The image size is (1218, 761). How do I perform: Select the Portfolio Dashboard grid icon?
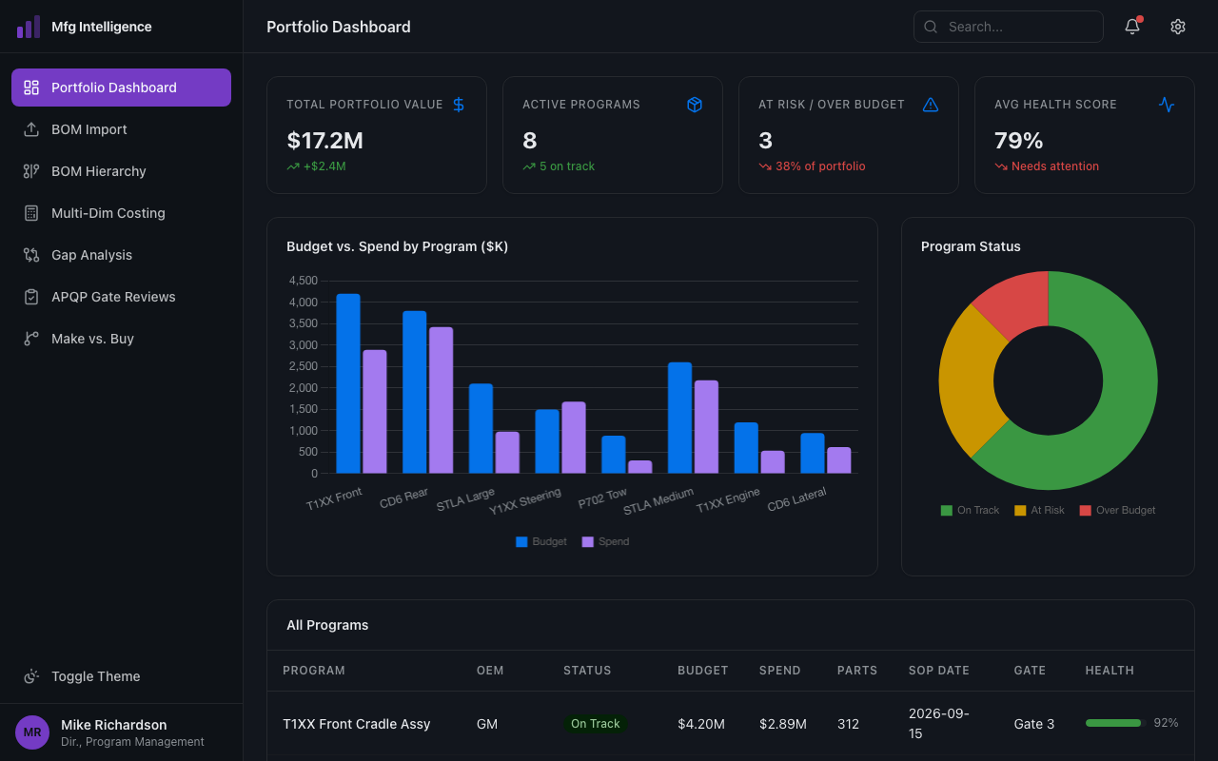tap(31, 87)
